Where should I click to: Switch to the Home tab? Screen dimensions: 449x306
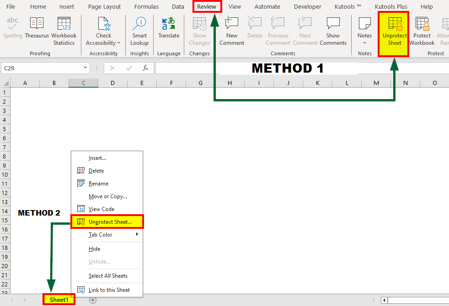pos(38,6)
